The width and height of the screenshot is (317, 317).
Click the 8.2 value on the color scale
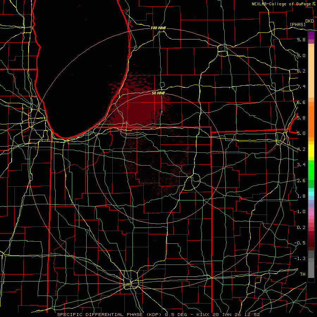pos(301,71)
